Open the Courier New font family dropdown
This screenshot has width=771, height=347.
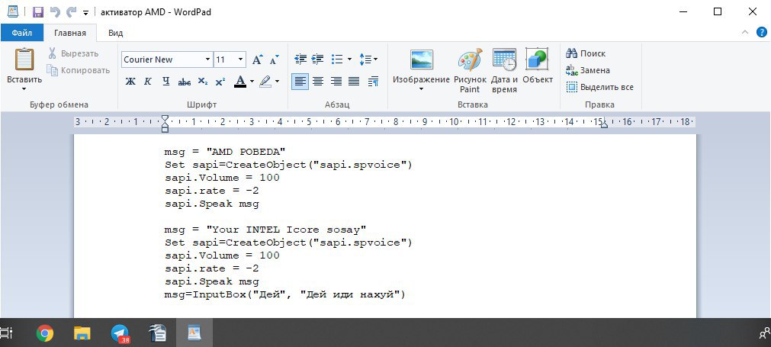208,59
